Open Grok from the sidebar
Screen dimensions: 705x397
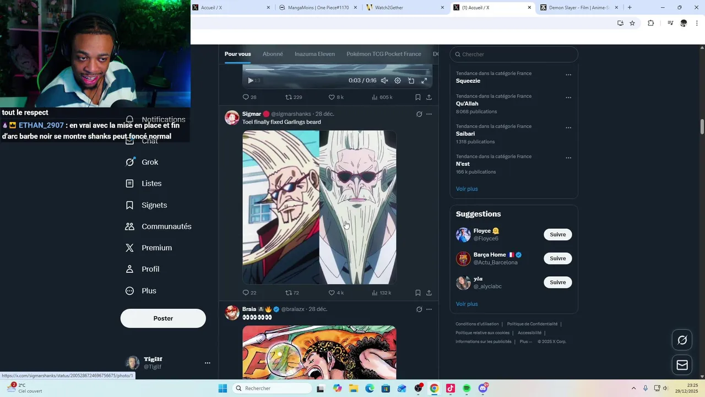click(x=142, y=162)
